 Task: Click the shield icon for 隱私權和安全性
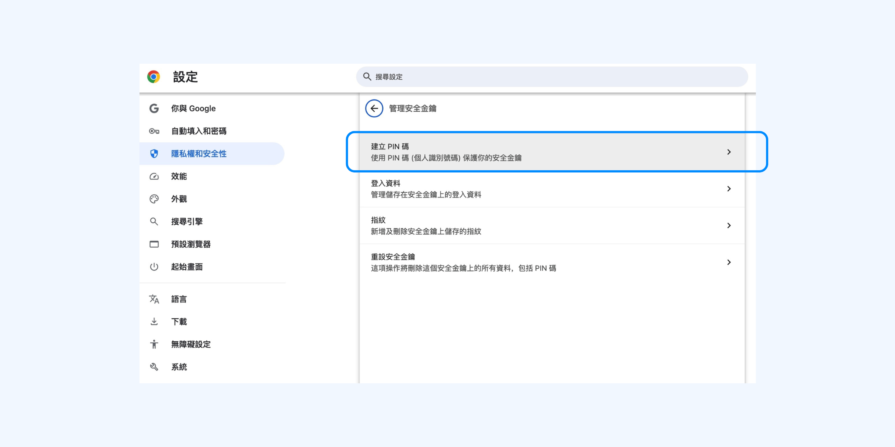[154, 154]
